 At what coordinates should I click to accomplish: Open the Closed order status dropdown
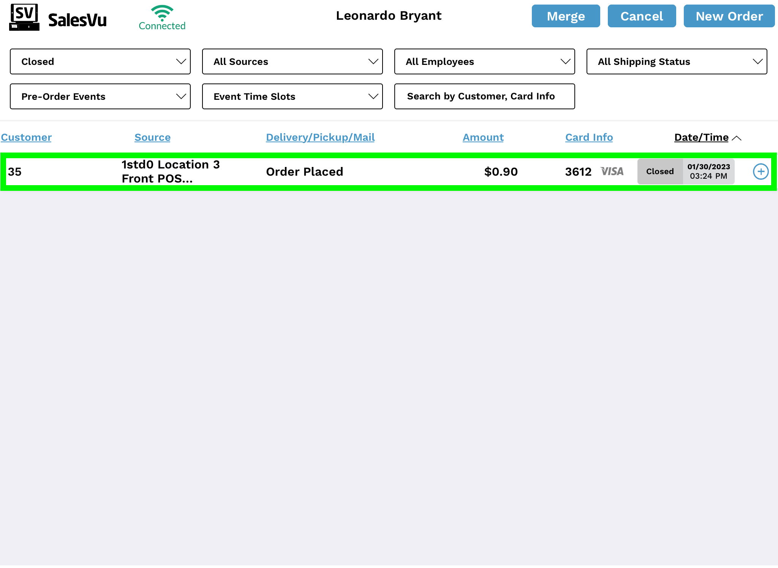pos(100,61)
